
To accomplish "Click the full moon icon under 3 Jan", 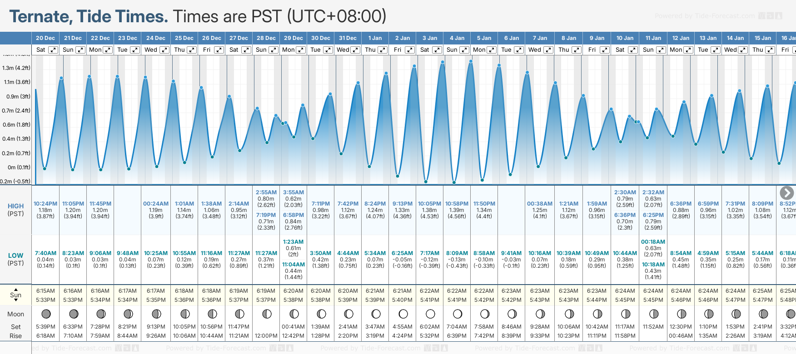I will (x=430, y=314).
